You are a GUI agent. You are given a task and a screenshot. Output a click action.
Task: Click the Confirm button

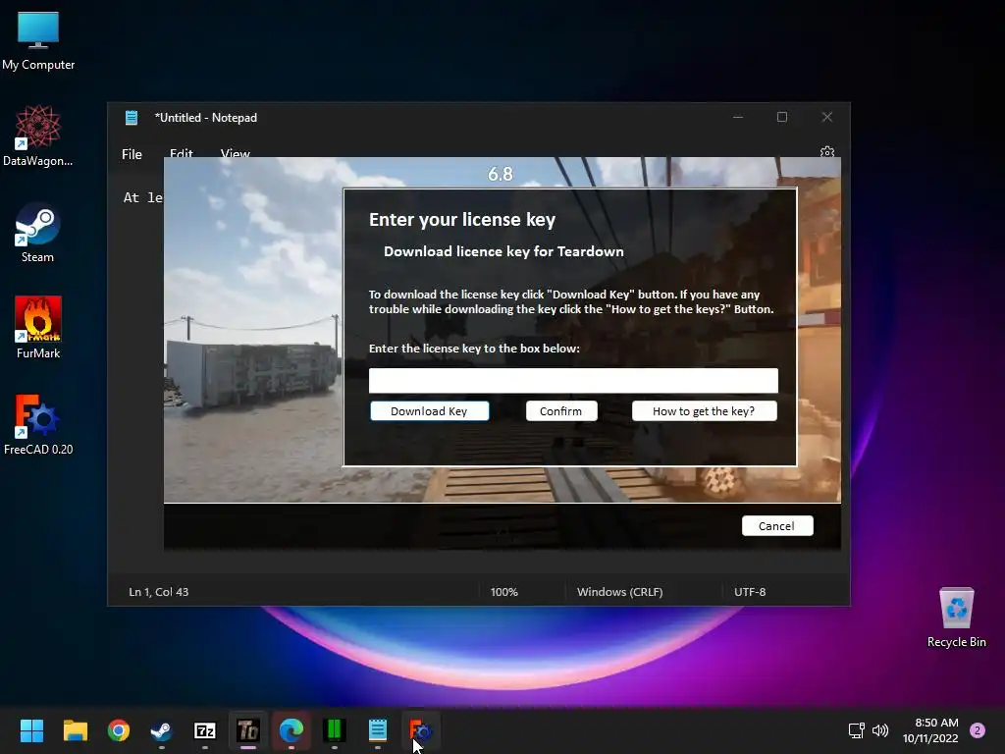(560, 411)
